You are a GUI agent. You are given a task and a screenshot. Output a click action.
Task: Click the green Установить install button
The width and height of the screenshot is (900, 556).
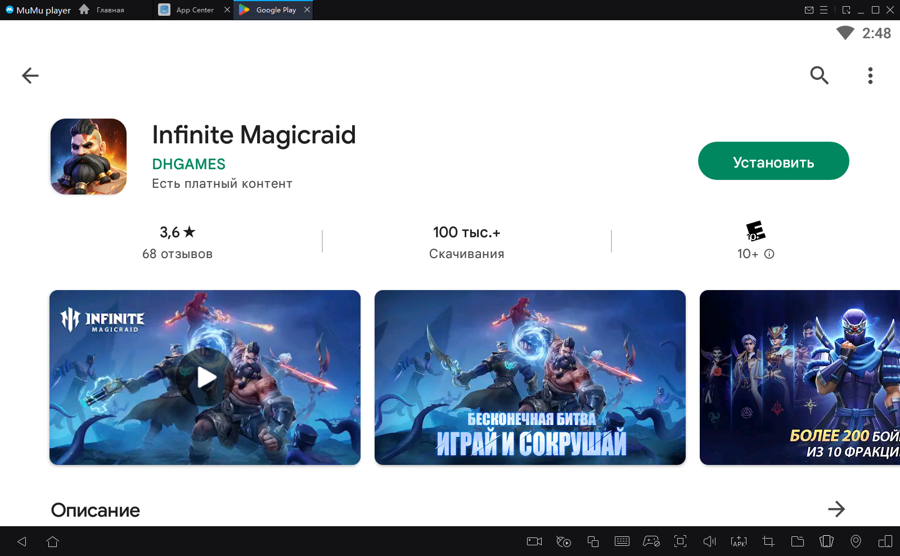(773, 161)
